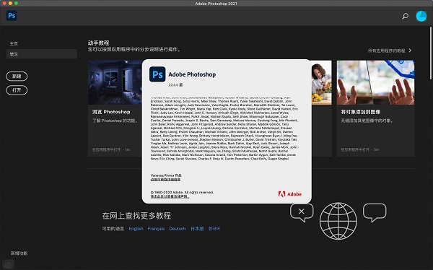Click the Ps icon in the About dialog
This screenshot has width=433, height=270.
[x=157, y=74]
